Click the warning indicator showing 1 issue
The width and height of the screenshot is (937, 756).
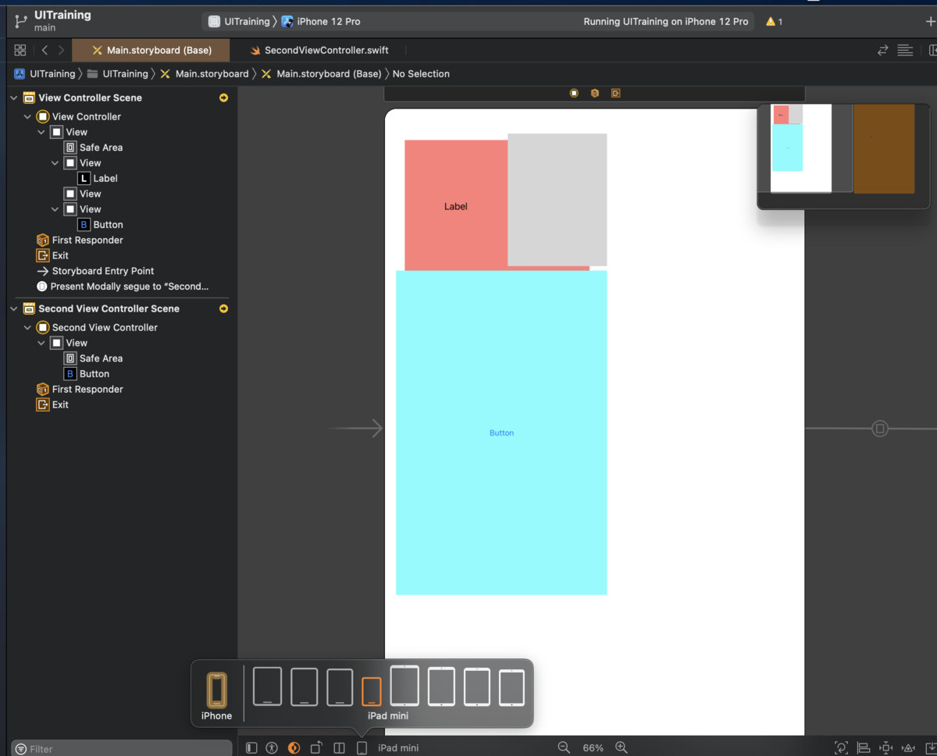click(775, 22)
